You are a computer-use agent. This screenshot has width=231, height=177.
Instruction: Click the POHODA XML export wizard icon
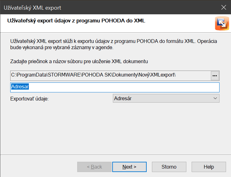[x=222, y=23]
